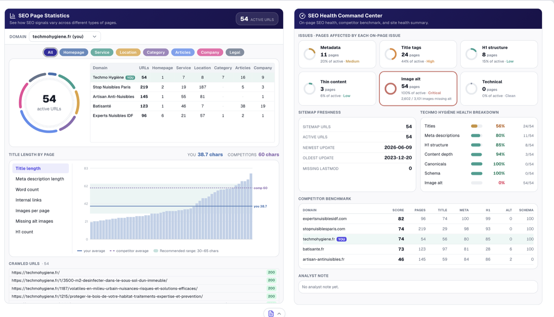Show only Category pages
The height and width of the screenshot is (317, 554).
(156, 52)
